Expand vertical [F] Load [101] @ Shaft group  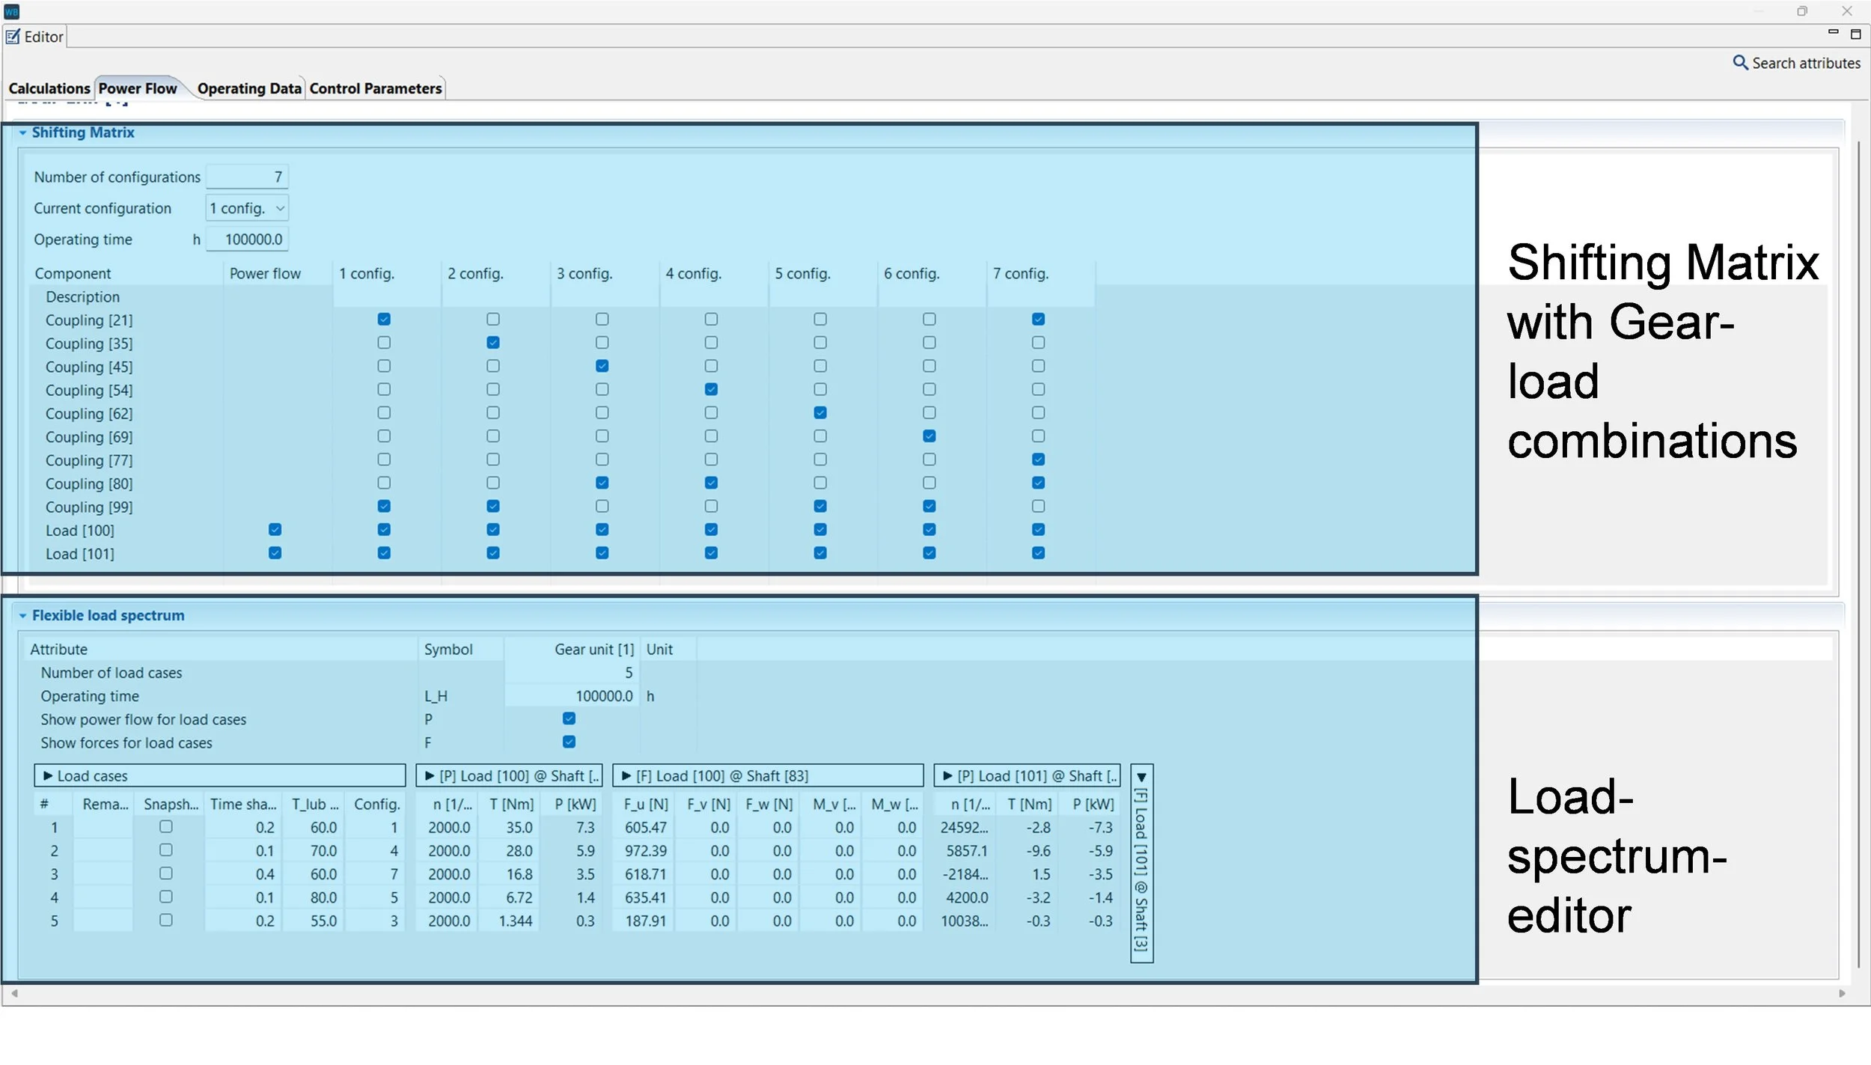(x=1141, y=778)
